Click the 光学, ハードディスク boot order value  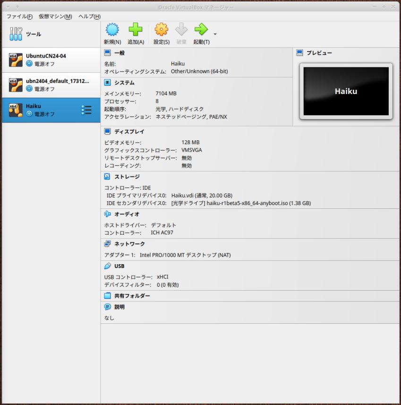coord(179,109)
